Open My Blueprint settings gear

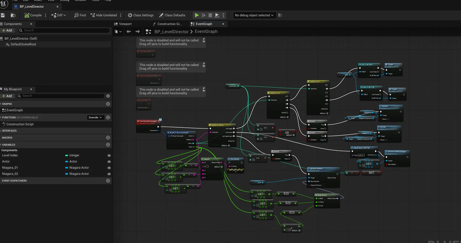[x=108, y=96]
